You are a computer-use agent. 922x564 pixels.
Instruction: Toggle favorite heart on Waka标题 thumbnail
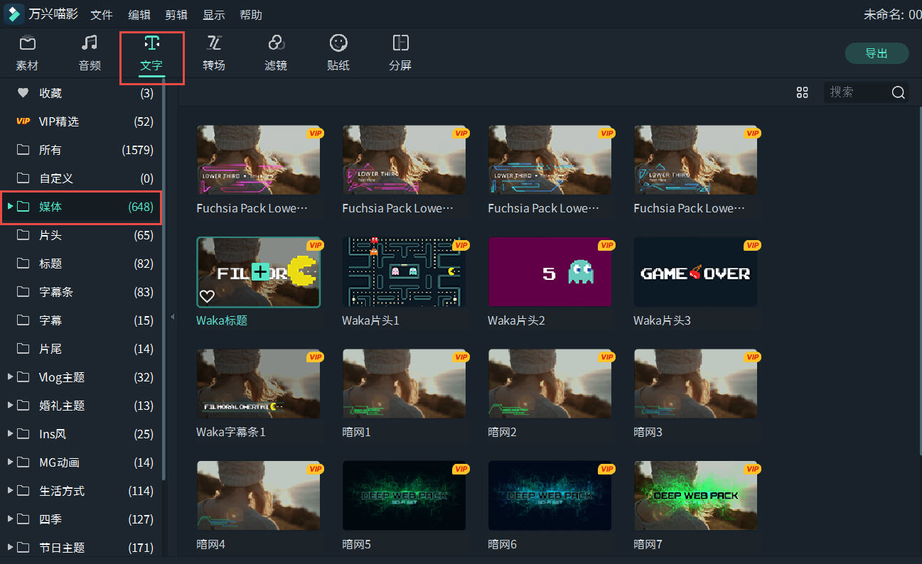(x=207, y=296)
